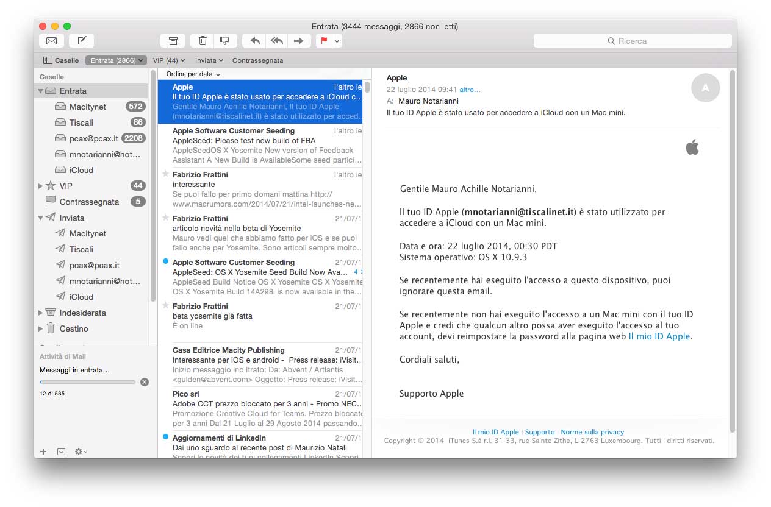The width and height of the screenshot is (771, 507).
Task: Open the gear action menu in sidebar
Action: click(x=81, y=452)
